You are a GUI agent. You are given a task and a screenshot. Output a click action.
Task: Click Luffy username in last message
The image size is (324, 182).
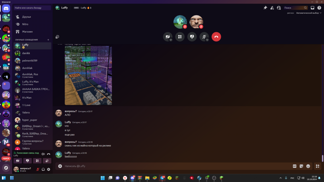coord(68,153)
